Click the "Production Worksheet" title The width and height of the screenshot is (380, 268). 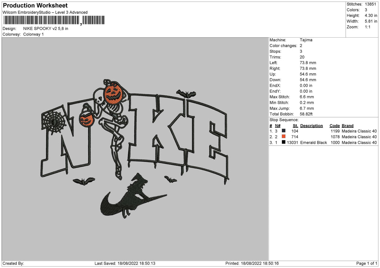[x=35, y=6]
